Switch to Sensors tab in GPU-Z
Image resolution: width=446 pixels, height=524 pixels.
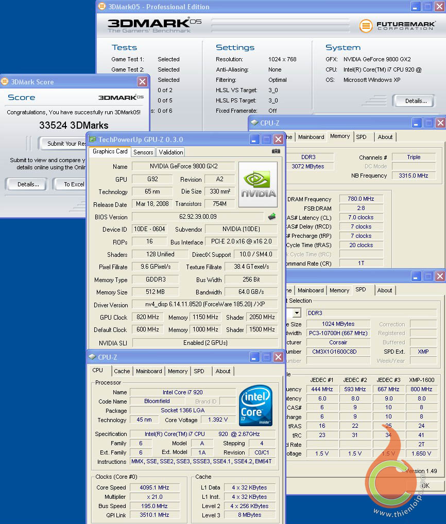pyautogui.click(x=143, y=152)
